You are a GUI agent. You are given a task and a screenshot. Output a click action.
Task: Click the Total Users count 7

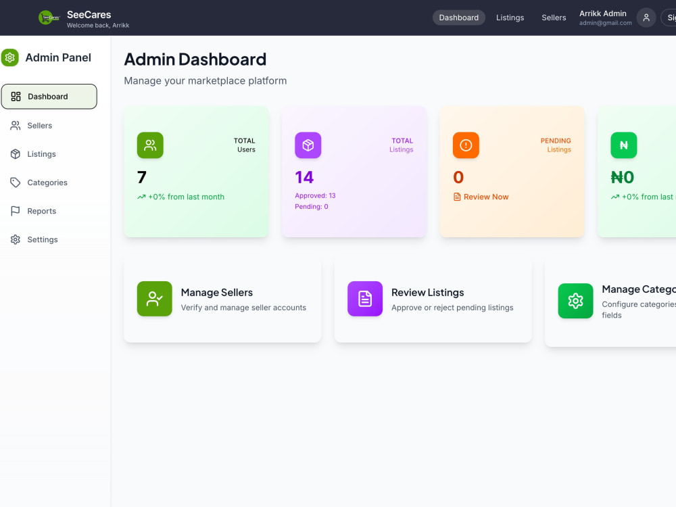[x=142, y=177]
